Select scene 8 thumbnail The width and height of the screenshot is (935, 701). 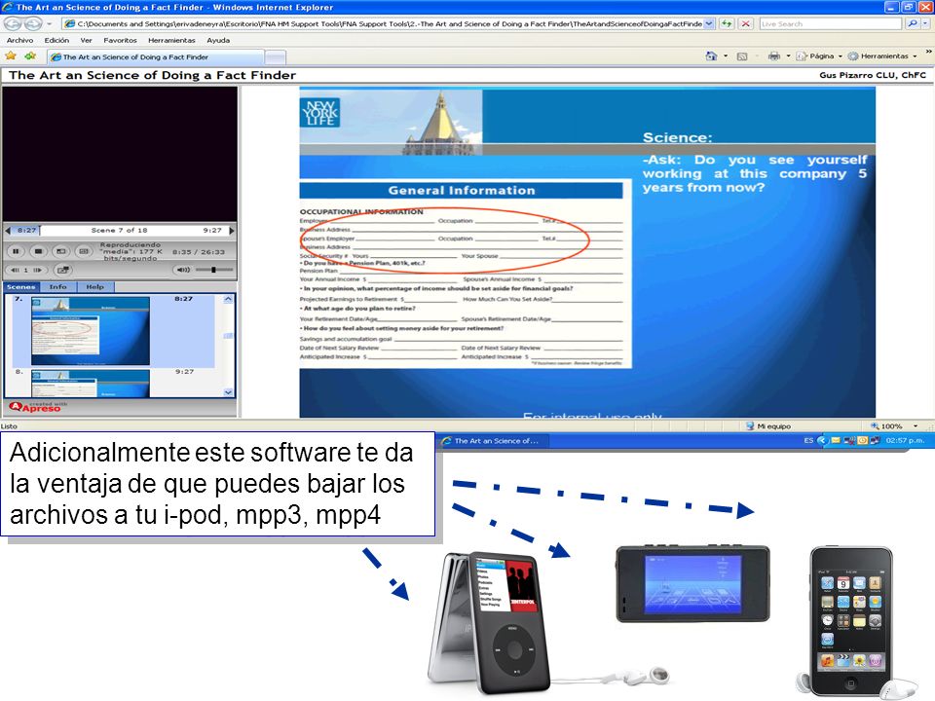[91, 384]
